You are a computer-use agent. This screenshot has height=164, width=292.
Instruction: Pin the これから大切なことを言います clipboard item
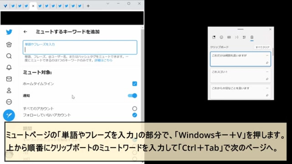coord(267,95)
